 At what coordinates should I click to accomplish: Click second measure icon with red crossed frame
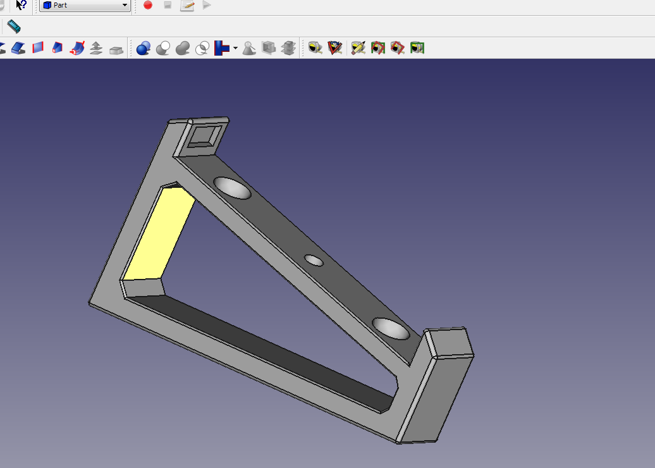397,47
